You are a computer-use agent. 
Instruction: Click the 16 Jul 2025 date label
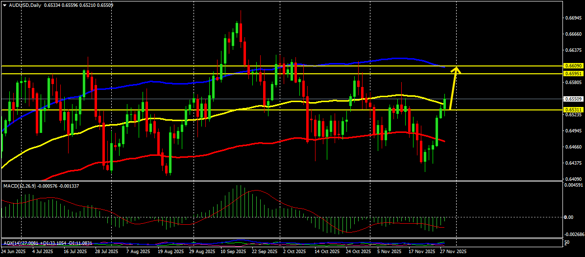click(x=74, y=252)
